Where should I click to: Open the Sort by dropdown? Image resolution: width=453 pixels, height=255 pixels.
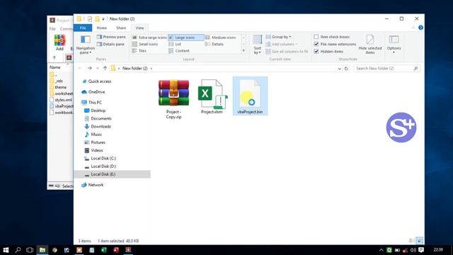[x=257, y=45]
